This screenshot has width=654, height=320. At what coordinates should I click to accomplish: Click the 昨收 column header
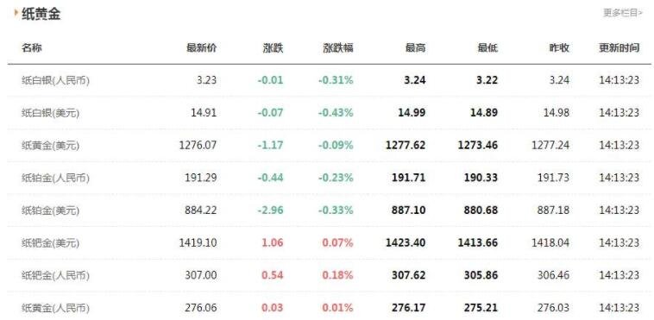pyautogui.click(x=559, y=48)
